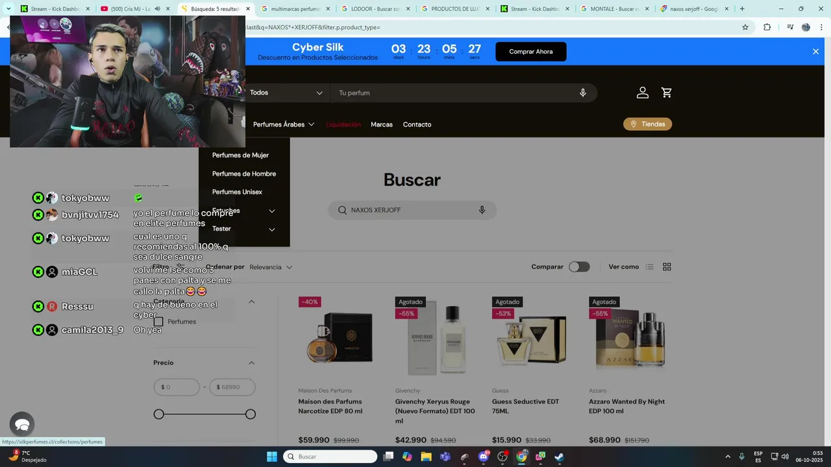
Task: Open Discord from the taskbar
Action: click(x=483, y=457)
